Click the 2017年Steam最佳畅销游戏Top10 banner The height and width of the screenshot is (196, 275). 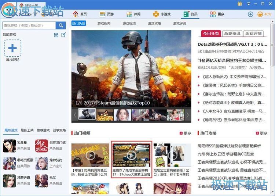point(131,69)
